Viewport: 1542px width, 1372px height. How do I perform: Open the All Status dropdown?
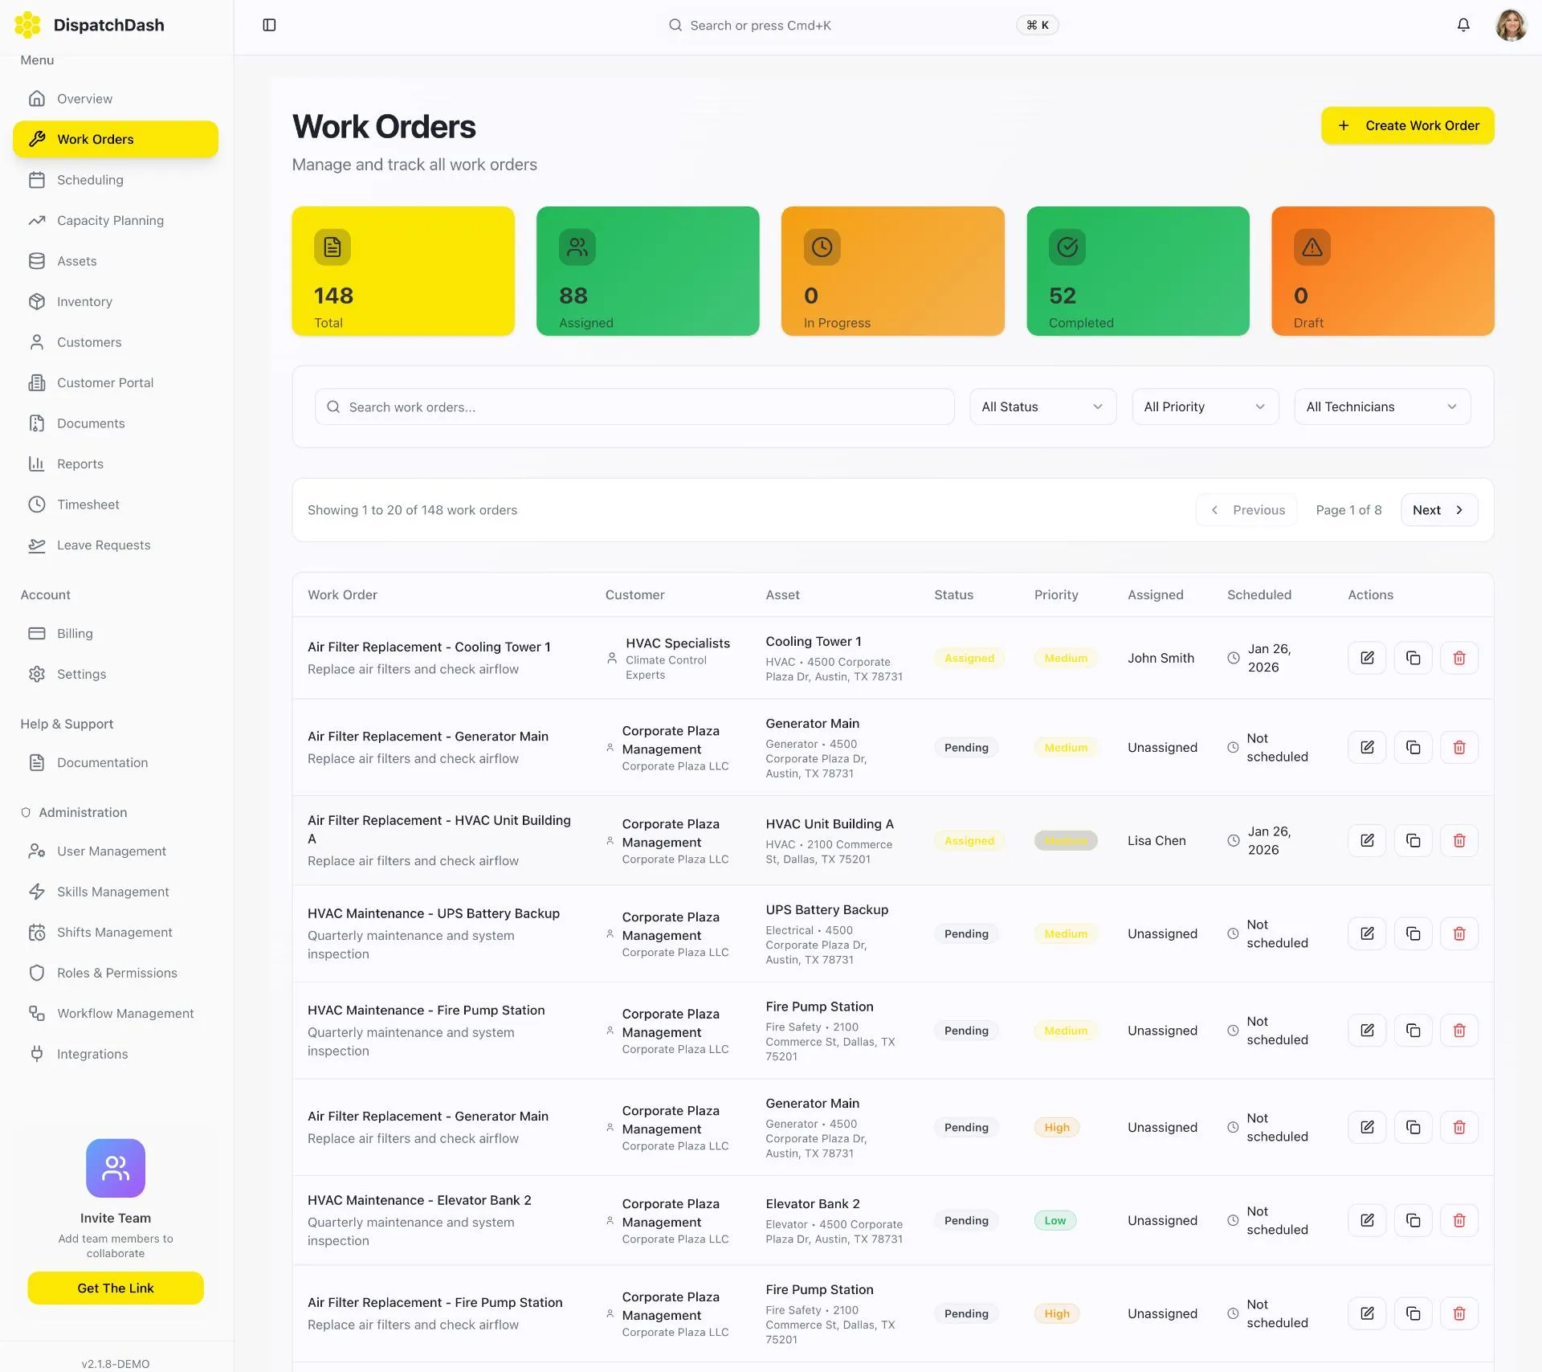click(x=1042, y=406)
